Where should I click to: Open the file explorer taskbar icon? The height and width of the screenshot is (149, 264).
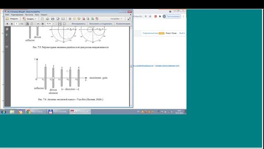[12, 112]
